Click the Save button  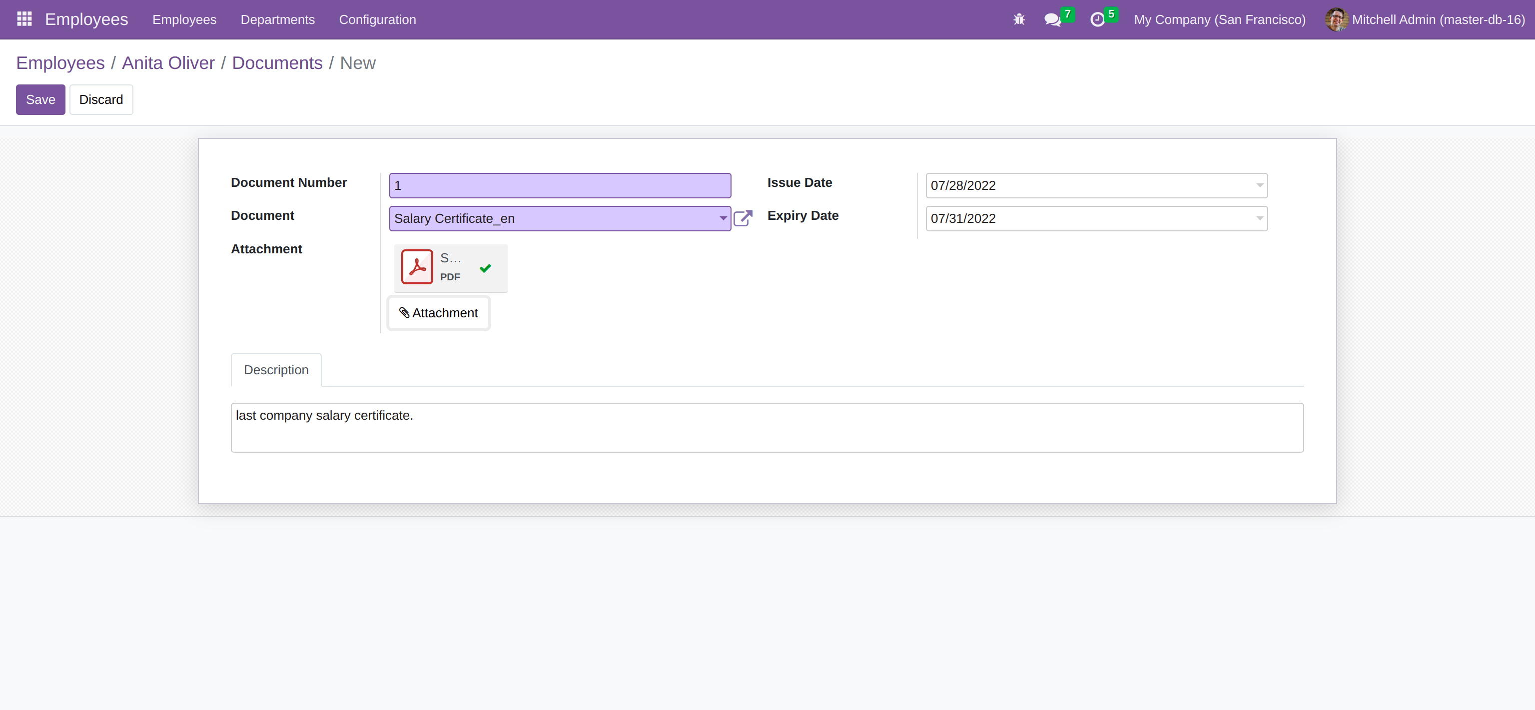40,99
